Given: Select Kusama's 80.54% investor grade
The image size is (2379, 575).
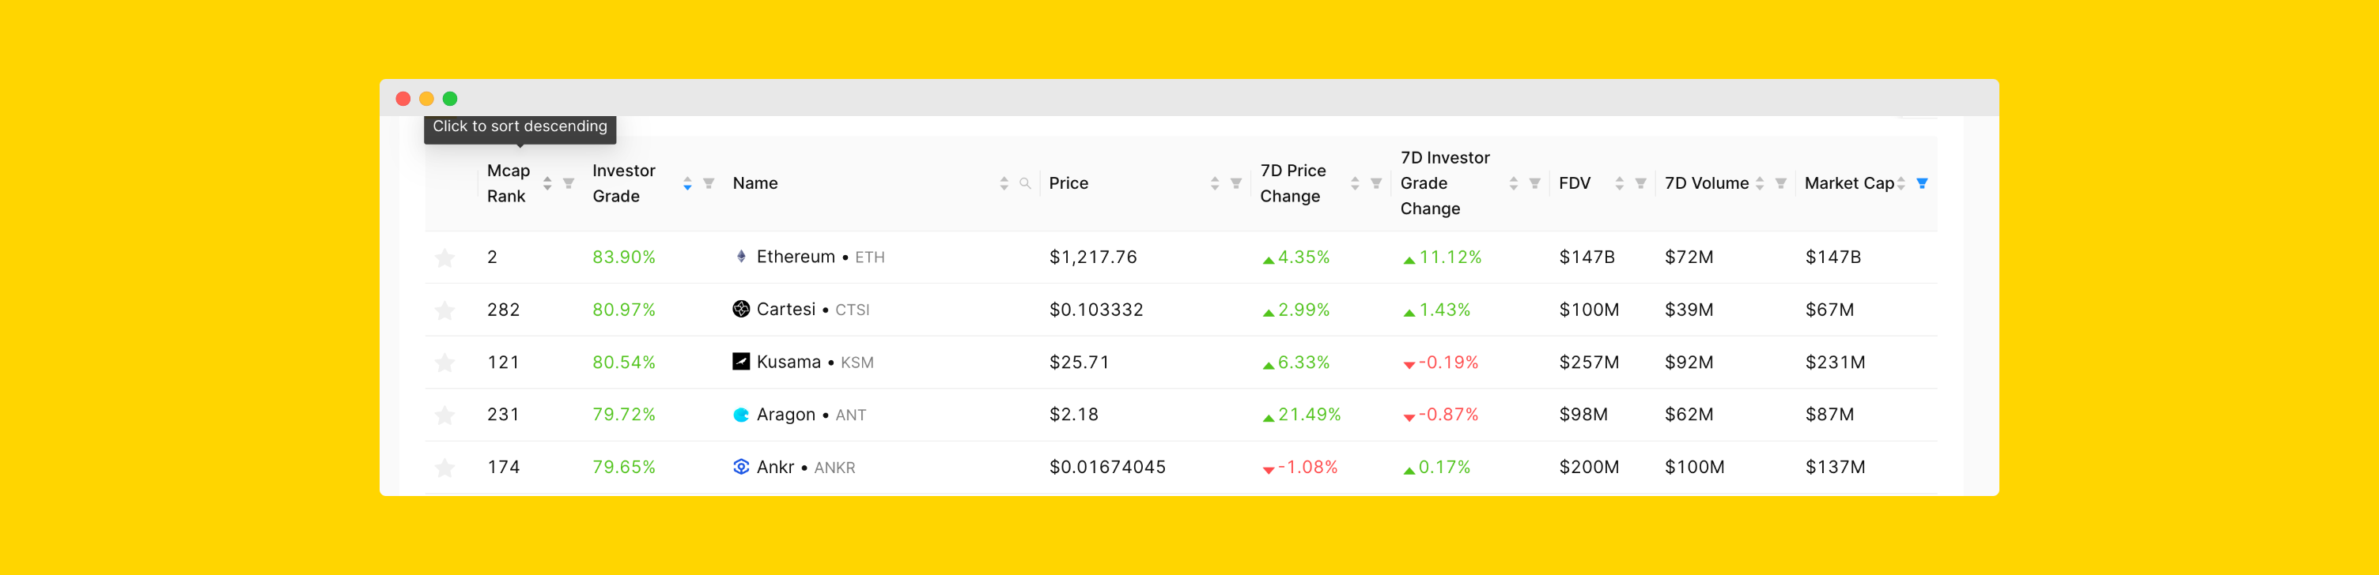Looking at the screenshot, I should click(x=623, y=363).
